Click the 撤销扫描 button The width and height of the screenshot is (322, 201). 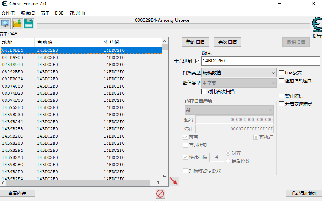[x=296, y=42]
